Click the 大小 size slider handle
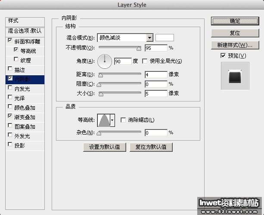The image size is (264, 215). [101, 94]
